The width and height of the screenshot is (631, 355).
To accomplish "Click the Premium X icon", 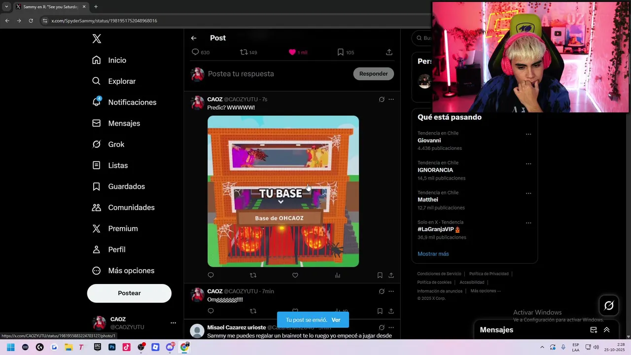I will coord(97,228).
